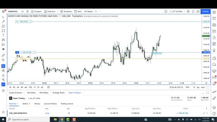Toggle stay in drawing mode
Image resolution: width=217 pixels, height=122 pixels.
[3, 71]
